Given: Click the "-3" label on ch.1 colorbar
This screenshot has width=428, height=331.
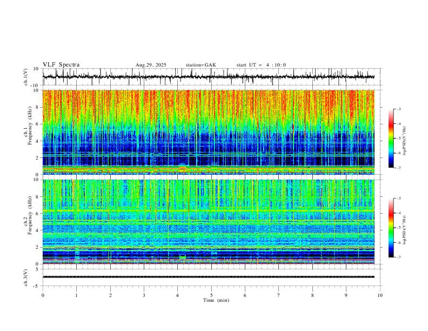Looking at the screenshot, I should [x=398, y=109].
